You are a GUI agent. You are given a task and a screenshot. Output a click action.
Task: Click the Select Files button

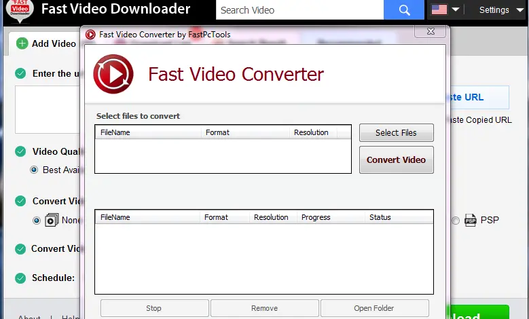coord(397,132)
